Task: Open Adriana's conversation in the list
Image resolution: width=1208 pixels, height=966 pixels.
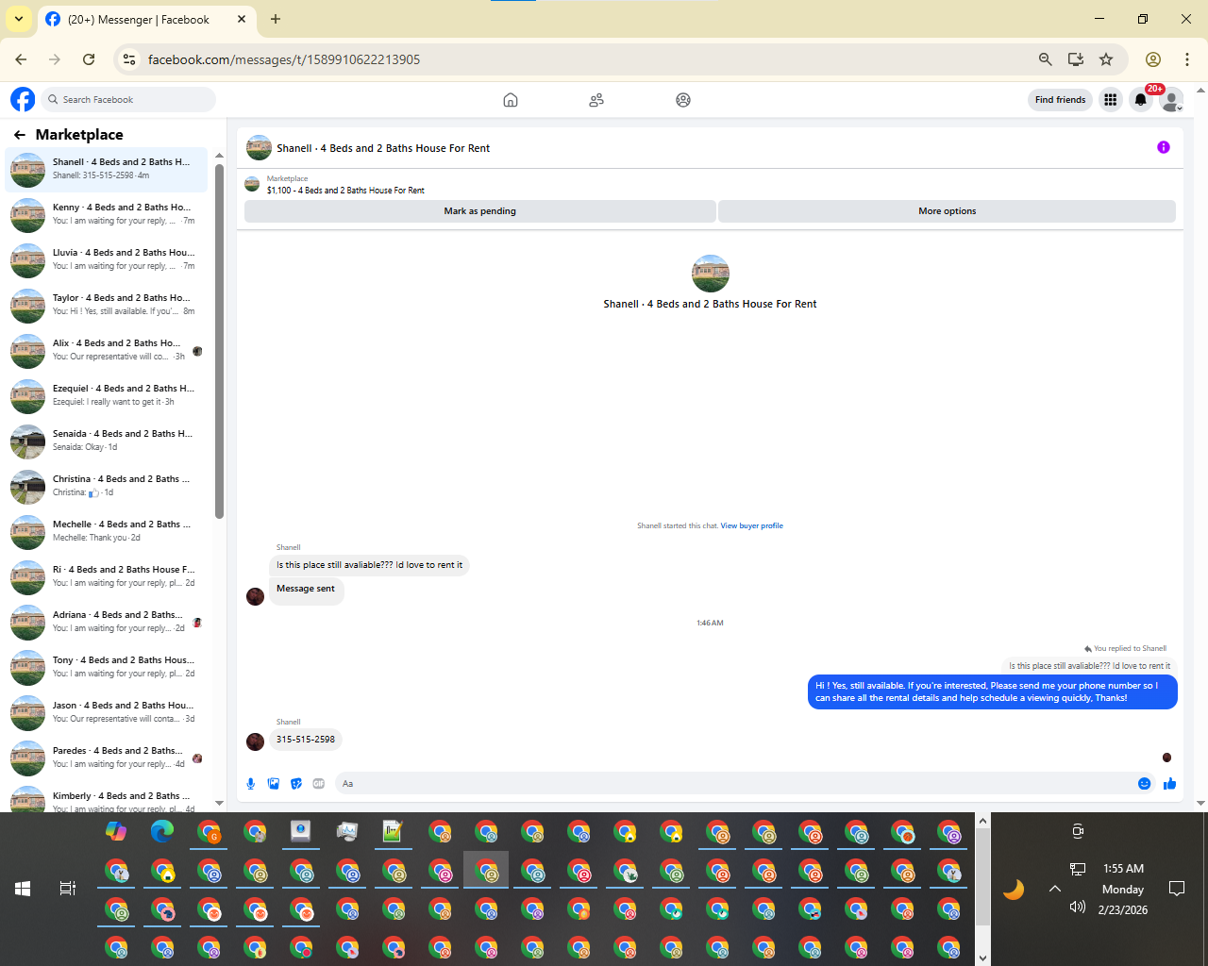Action: pyautogui.click(x=106, y=622)
